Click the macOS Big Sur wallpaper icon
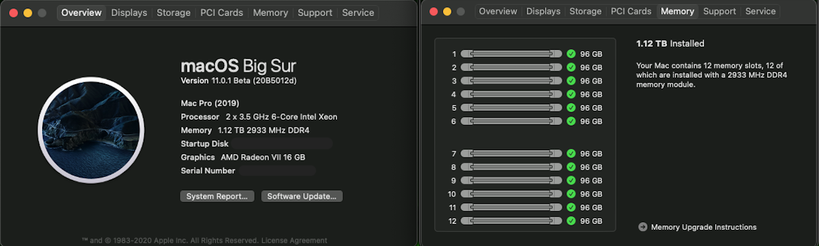This screenshot has width=819, height=246. [91, 131]
